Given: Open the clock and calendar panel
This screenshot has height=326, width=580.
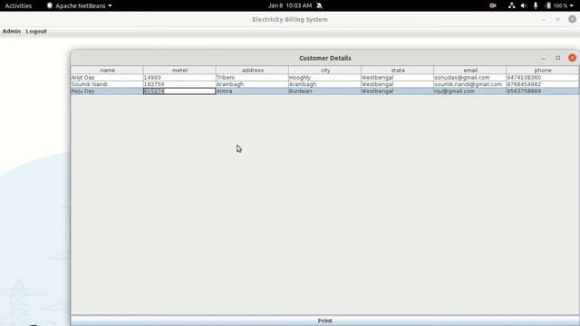Looking at the screenshot, I should point(290,5).
